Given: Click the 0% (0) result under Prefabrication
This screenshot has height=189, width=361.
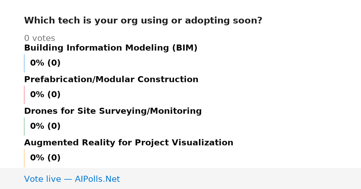Looking at the screenshot, I should pyautogui.click(x=45, y=95).
